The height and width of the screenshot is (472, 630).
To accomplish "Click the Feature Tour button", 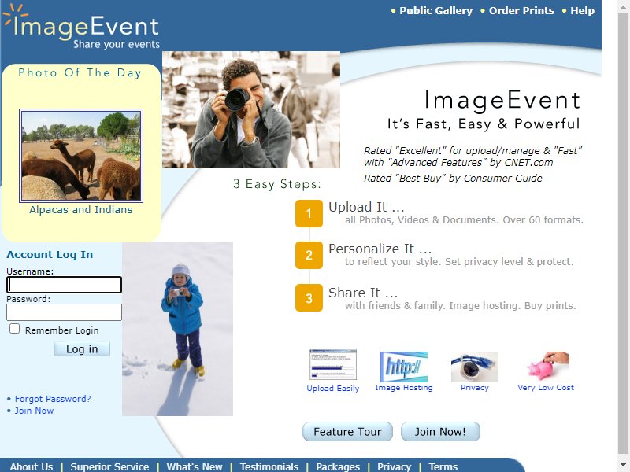I will 347,431.
